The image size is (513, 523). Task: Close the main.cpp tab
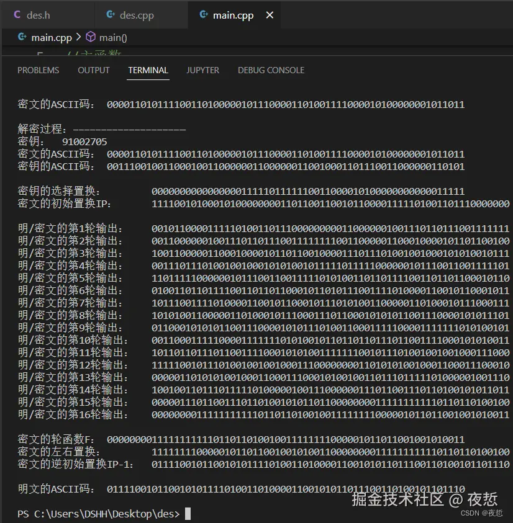click(270, 15)
